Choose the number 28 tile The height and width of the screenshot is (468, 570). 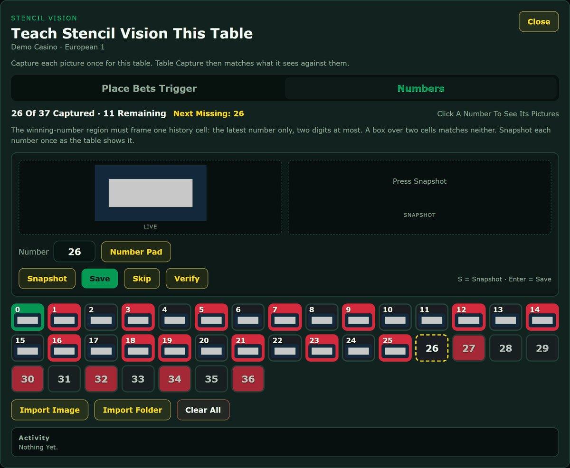tap(505, 348)
